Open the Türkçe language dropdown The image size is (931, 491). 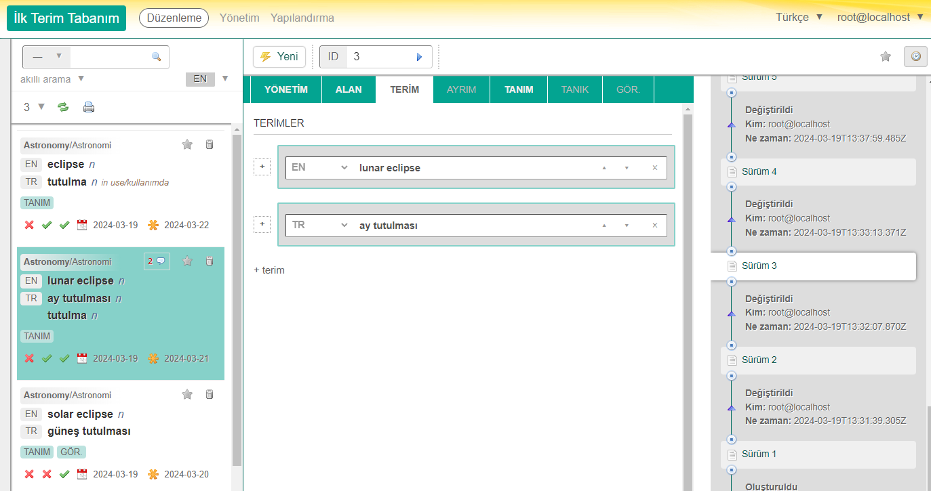tap(799, 18)
